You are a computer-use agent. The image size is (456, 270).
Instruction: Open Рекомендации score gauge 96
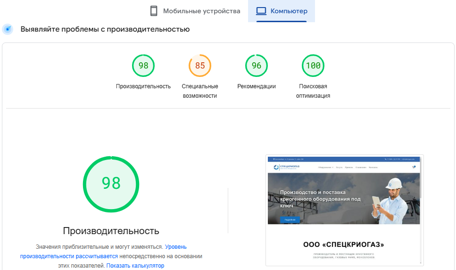(x=257, y=66)
